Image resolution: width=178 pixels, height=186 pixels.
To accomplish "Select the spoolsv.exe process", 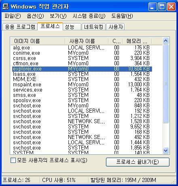I will (82, 100).
